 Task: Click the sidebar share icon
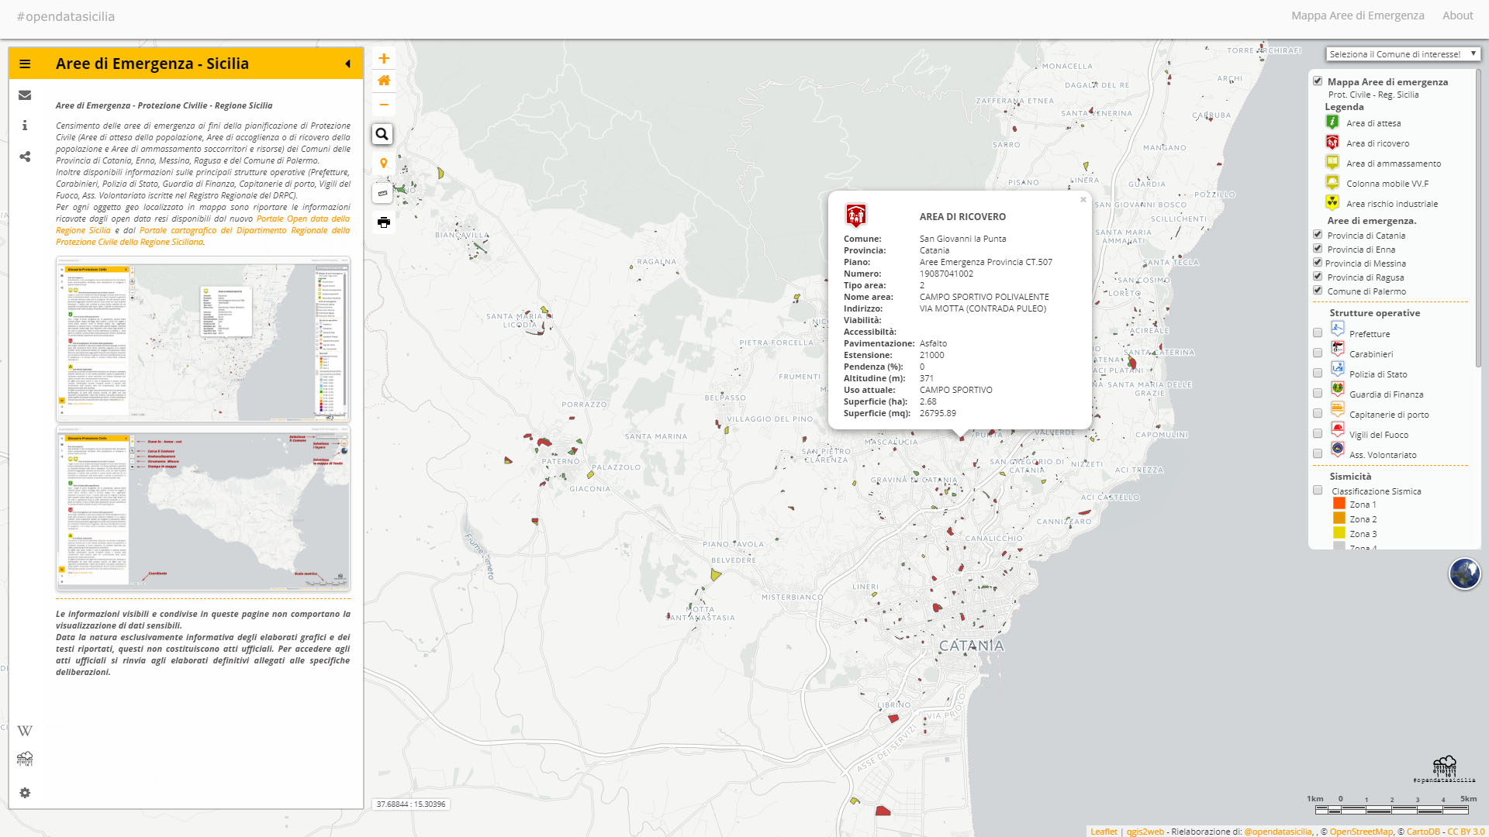click(x=25, y=157)
